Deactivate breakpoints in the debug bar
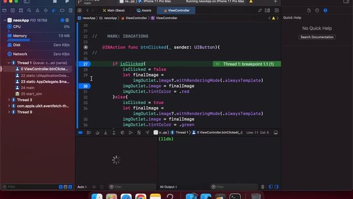Image resolution: width=353 pixels, height=199 pixels. (81, 133)
